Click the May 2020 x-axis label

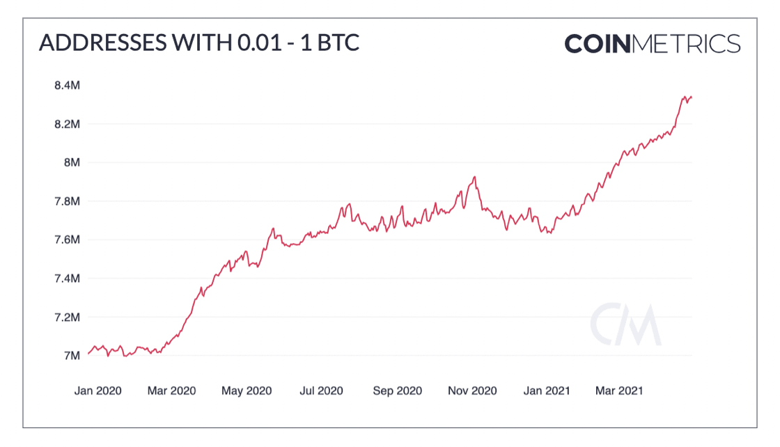(x=245, y=391)
